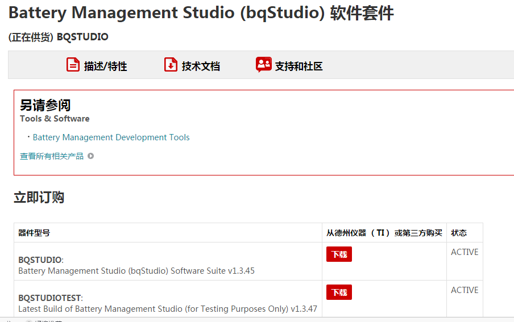Open Battery Management Development Tools link
This screenshot has height=322, width=514.
pos(111,137)
